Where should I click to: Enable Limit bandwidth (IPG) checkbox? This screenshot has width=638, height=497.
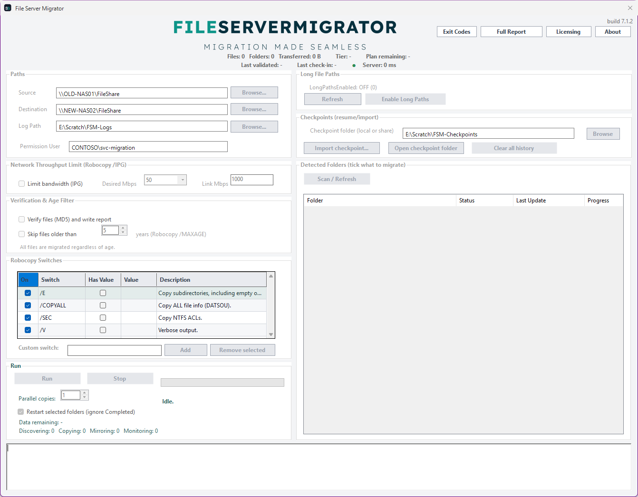tap(21, 184)
